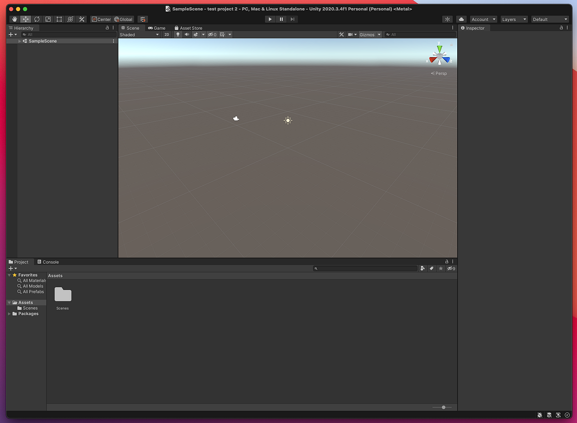Select the Move tool
Viewport: 577px width, 423px height.
coord(25,19)
